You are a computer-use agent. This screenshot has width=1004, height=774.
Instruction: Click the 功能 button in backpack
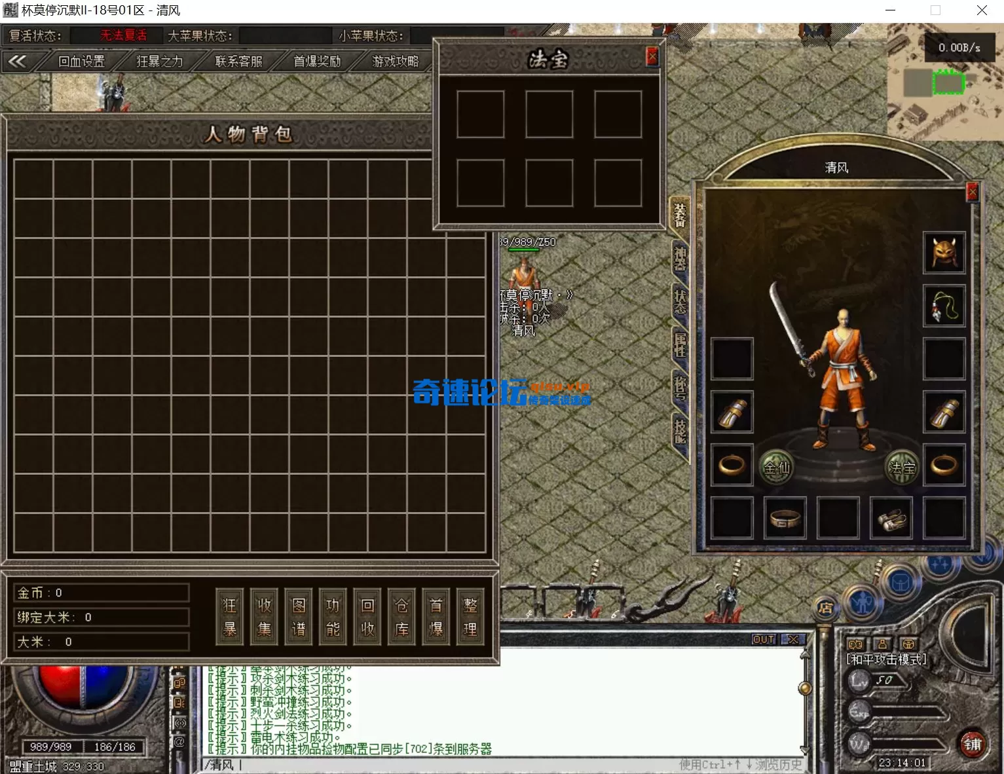[x=333, y=617]
